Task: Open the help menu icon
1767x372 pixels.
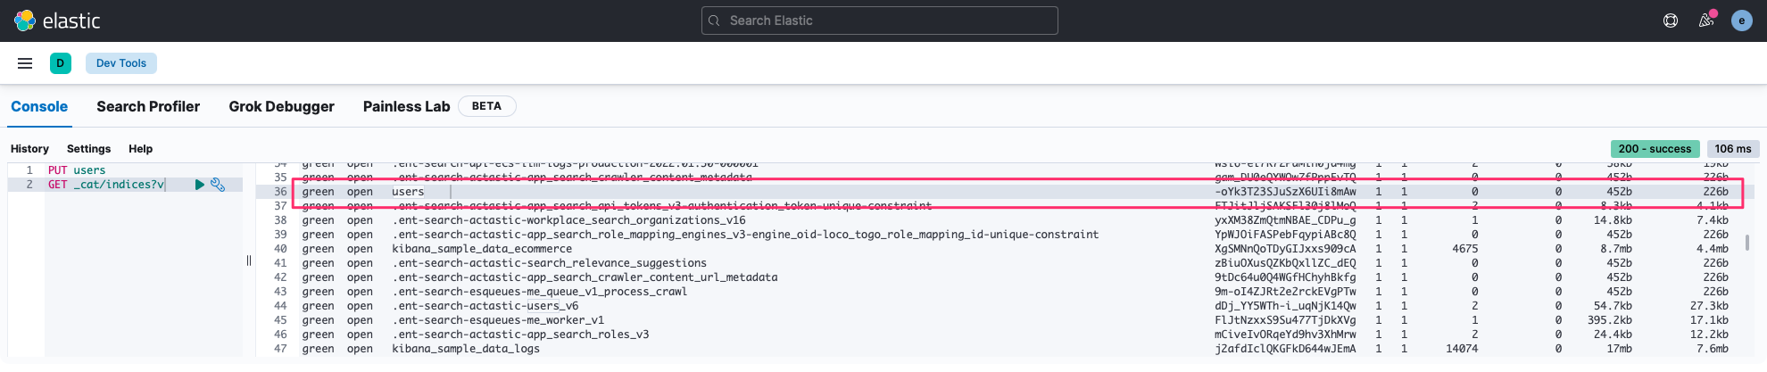Action: click(x=1671, y=21)
